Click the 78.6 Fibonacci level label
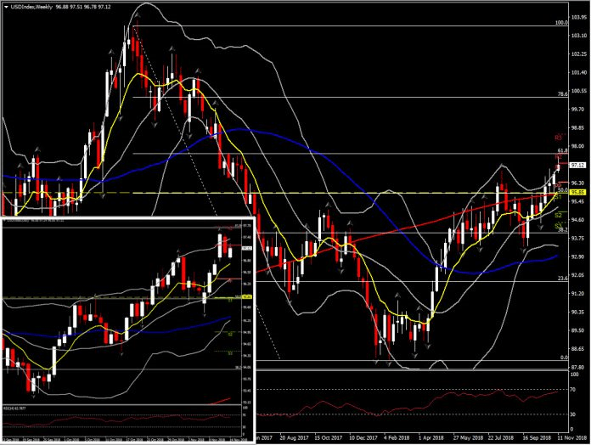This screenshot has width=591, height=445. (563, 94)
